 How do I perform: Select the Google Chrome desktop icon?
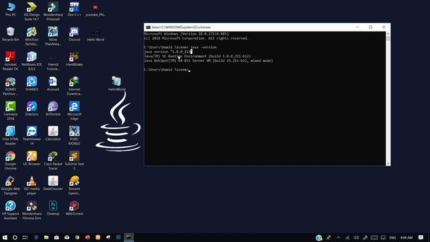[11, 161]
